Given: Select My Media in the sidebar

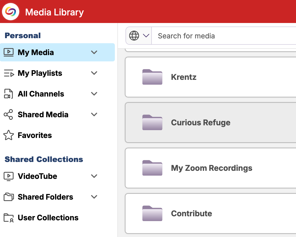Looking at the screenshot, I should click(57, 52).
